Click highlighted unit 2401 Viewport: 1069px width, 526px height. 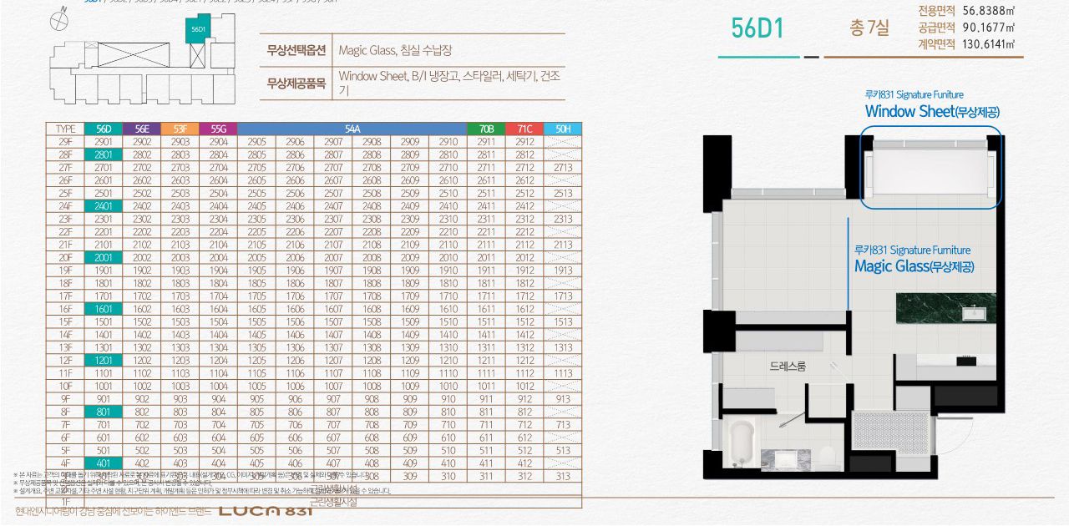coord(104,206)
